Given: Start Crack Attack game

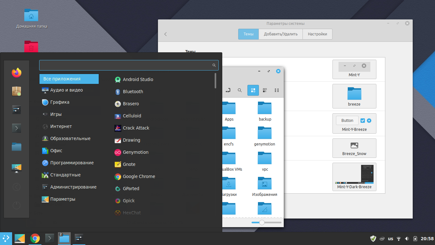Looking at the screenshot, I should 132,128.
